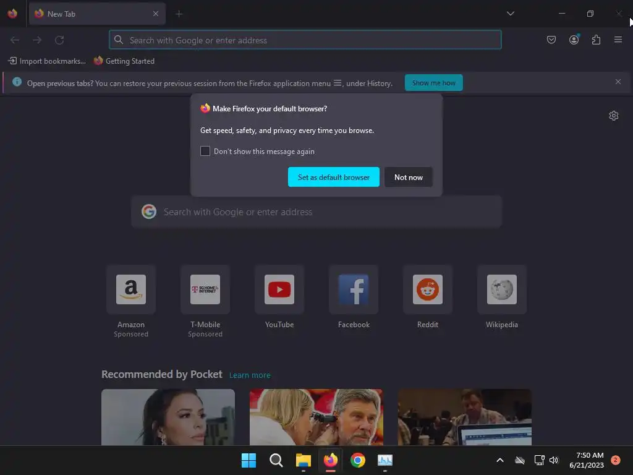Click the Firefox taskbar icon

click(331, 460)
